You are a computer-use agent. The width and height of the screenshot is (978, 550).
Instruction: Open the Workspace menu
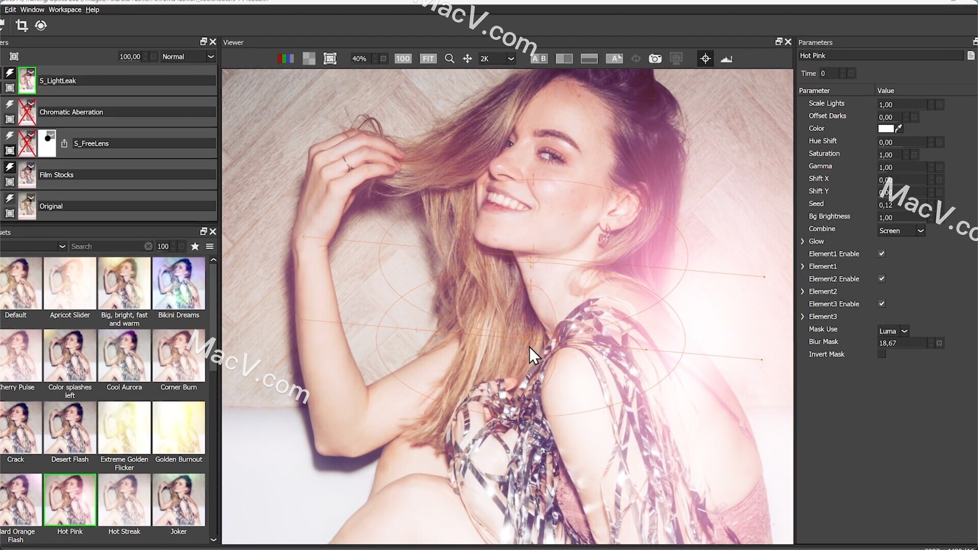click(x=65, y=9)
